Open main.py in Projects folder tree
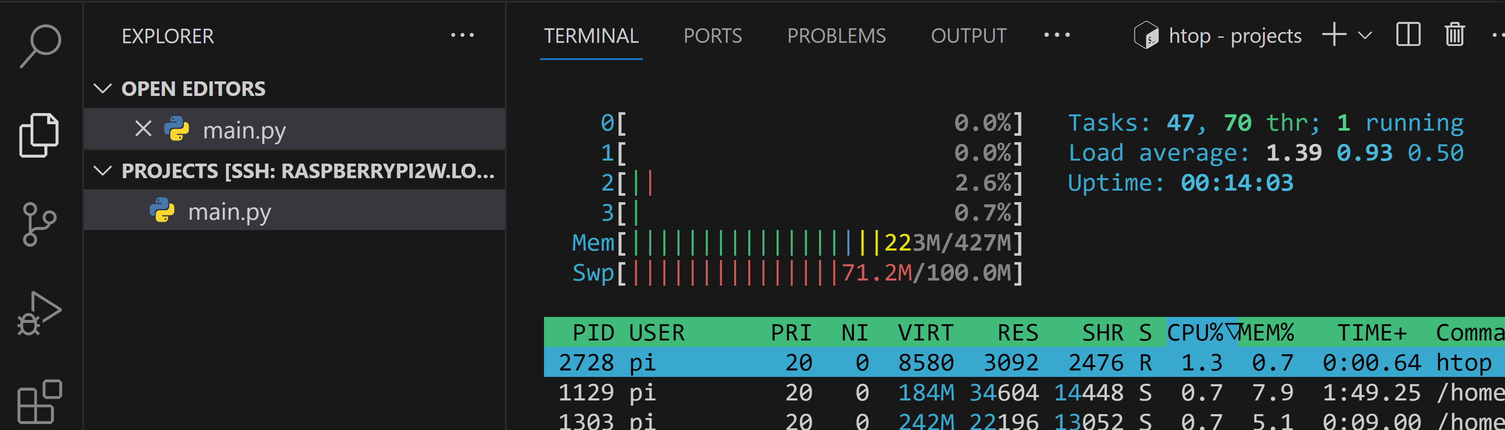The width and height of the screenshot is (1505, 430). coord(294,211)
